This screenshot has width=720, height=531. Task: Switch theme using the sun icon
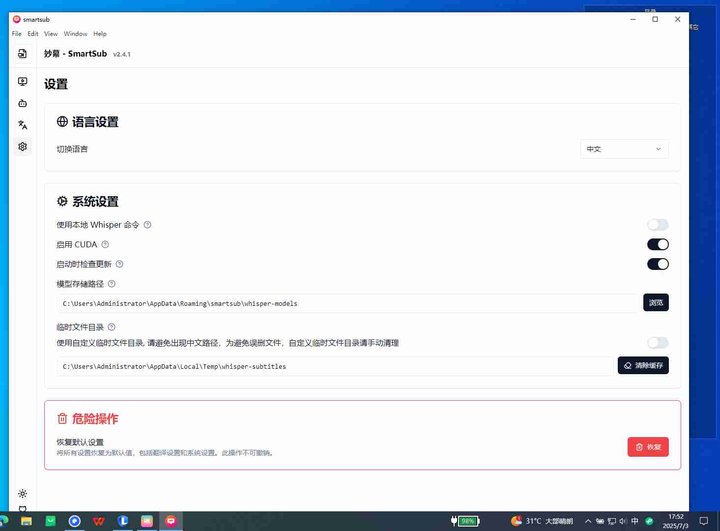click(x=22, y=494)
